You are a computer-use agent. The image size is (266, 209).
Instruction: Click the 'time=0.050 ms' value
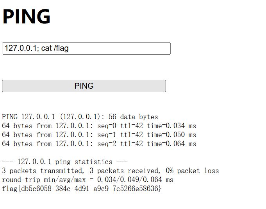tap(171, 135)
